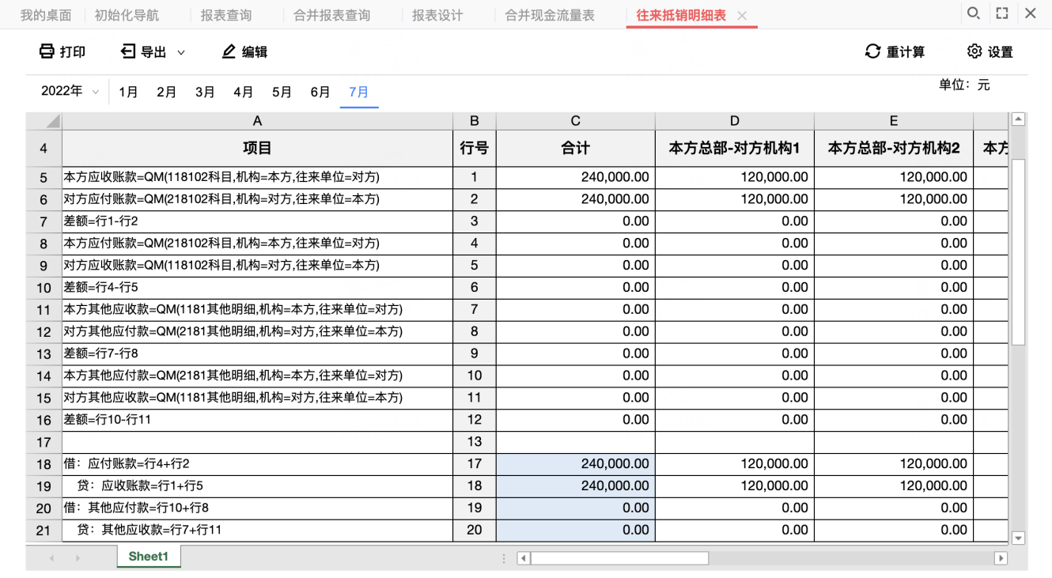Select the 3月 month tab
This screenshot has width=1052, height=578.
[205, 92]
